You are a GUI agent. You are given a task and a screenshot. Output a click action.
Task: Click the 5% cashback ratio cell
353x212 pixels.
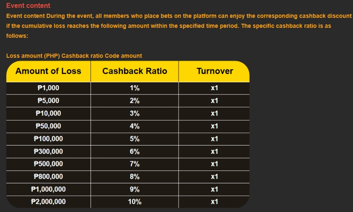(x=135, y=139)
